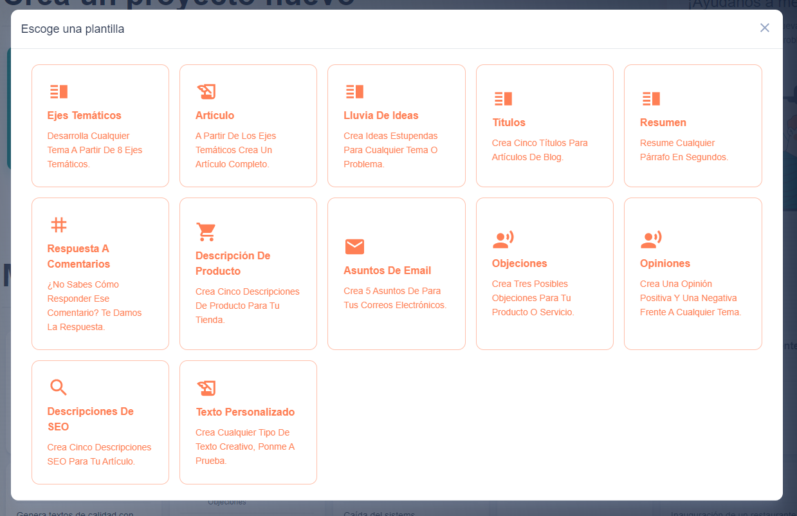
Task: Click text 'Crea Cinco Descripciones SEO Para Tu Artículo'
Action: pos(99,454)
